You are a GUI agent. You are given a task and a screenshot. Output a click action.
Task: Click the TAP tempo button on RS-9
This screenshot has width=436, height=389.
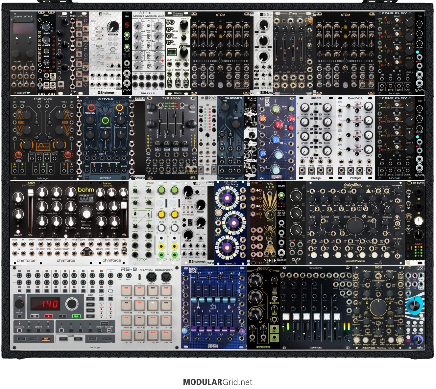click(35, 316)
